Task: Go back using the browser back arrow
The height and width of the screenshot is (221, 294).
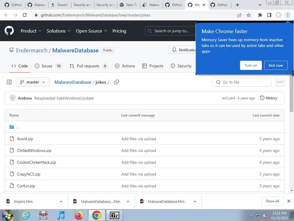Action: point(6,15)
